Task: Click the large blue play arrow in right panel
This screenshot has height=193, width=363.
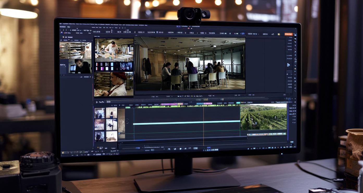Action: (x=288, y=65)
